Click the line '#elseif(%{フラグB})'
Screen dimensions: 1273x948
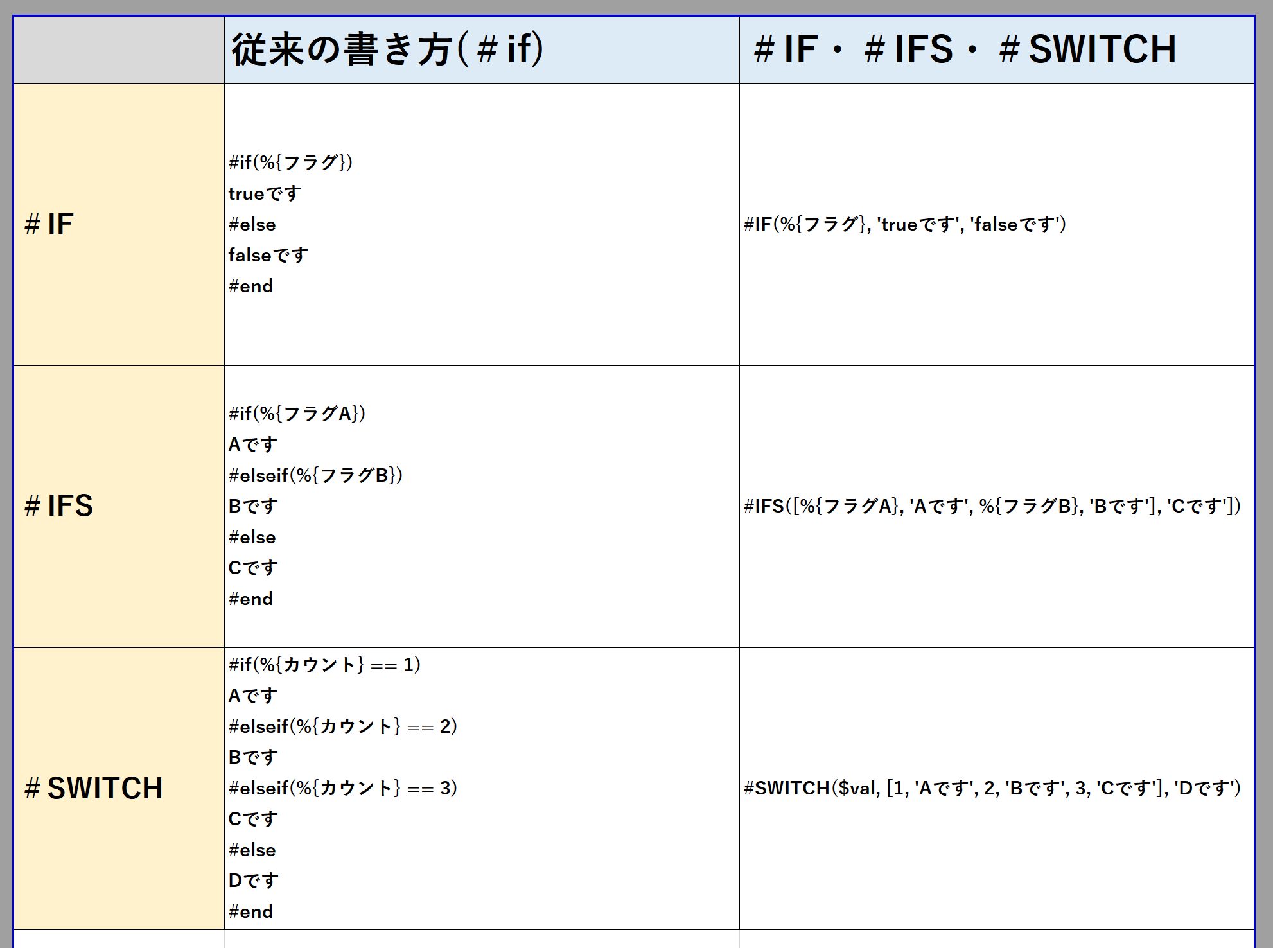pos(315,475)
